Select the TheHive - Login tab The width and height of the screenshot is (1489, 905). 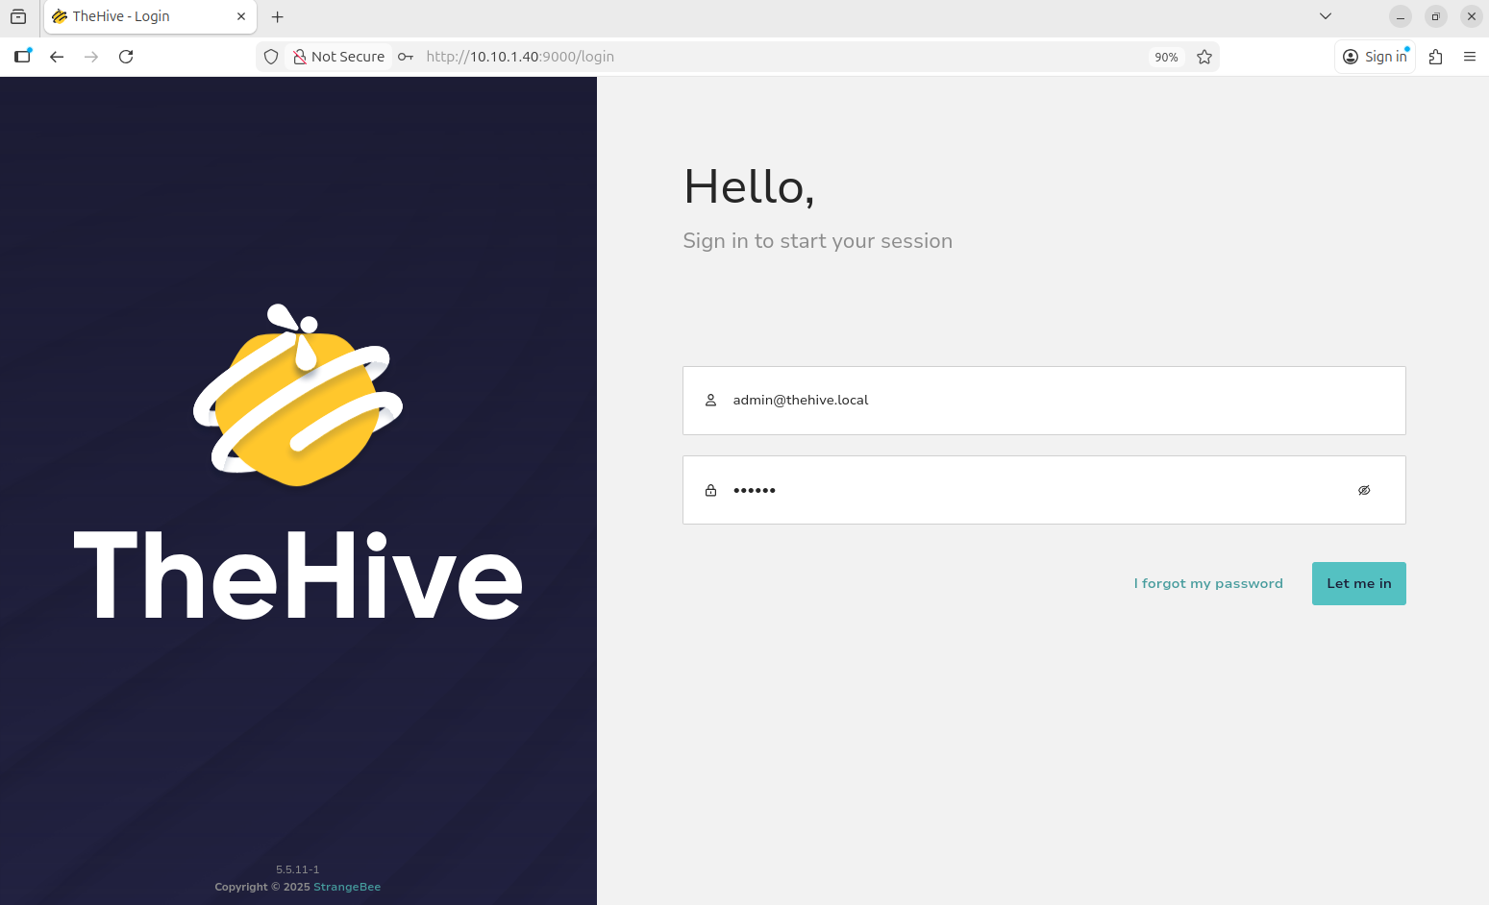(x=135, y=16)
